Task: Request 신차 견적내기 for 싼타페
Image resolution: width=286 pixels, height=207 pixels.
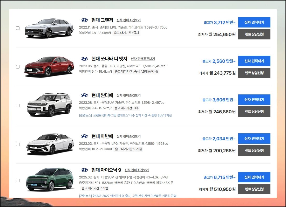Action: (254, 100)
